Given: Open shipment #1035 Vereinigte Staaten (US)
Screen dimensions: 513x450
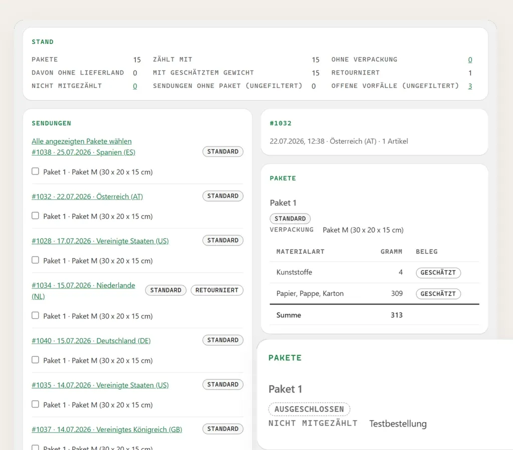Looking at the screenshot, I should pyautogui.click(x=100, y=385).
